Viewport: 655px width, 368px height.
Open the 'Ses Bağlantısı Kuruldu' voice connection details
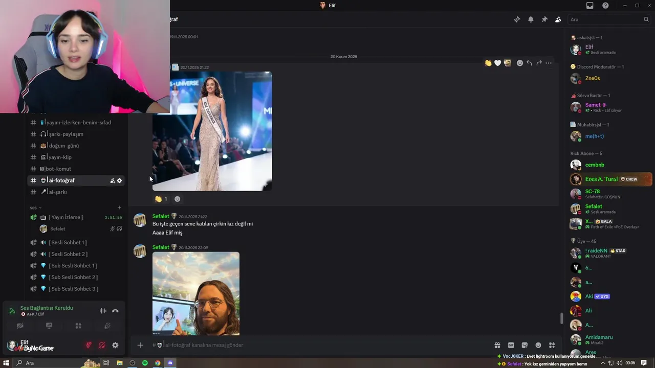(x=47, y=308)
